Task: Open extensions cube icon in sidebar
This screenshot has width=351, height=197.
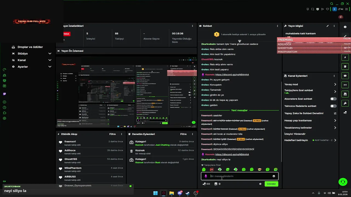Action: coord(4,113)
